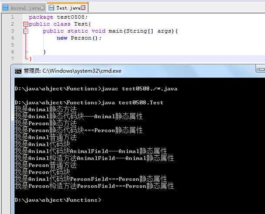
Task: Click the 'new Person();' statement
Action: pos(79,38)
